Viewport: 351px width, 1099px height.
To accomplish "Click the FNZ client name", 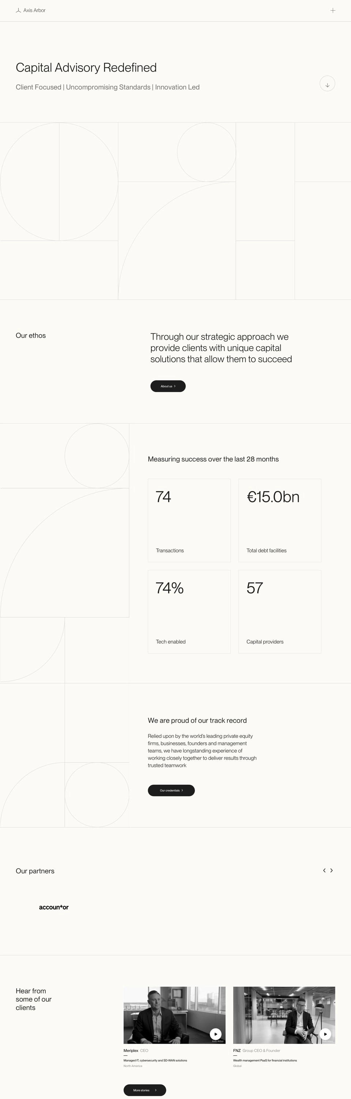I will pos(237,1050).
